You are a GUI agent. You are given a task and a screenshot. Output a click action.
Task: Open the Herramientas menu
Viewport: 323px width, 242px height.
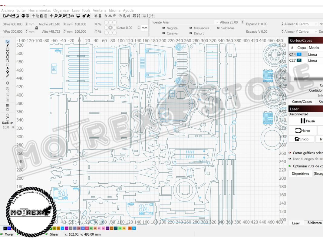tap(40, 10)
